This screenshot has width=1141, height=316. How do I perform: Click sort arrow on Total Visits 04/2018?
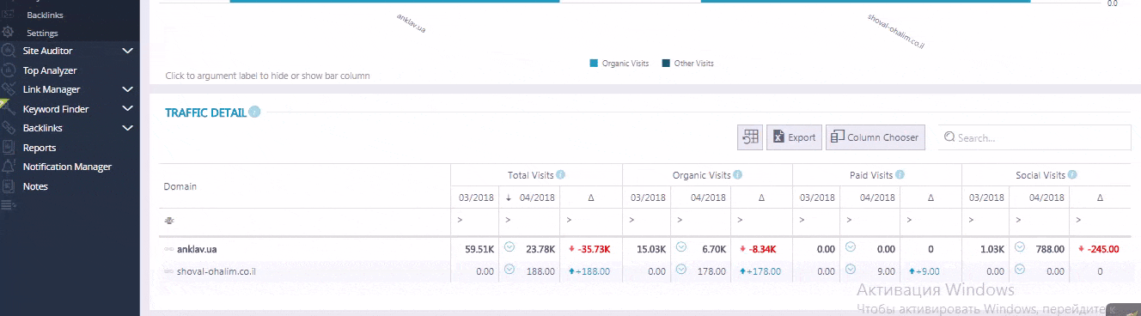coord(509,197)
